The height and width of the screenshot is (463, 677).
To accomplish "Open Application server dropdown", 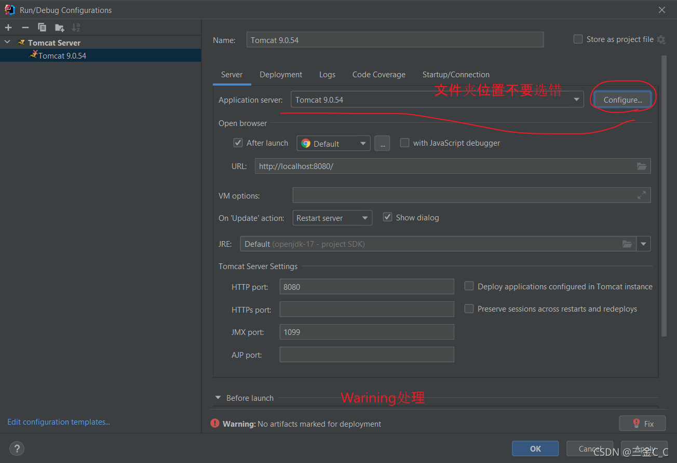I will coord(576,100).
